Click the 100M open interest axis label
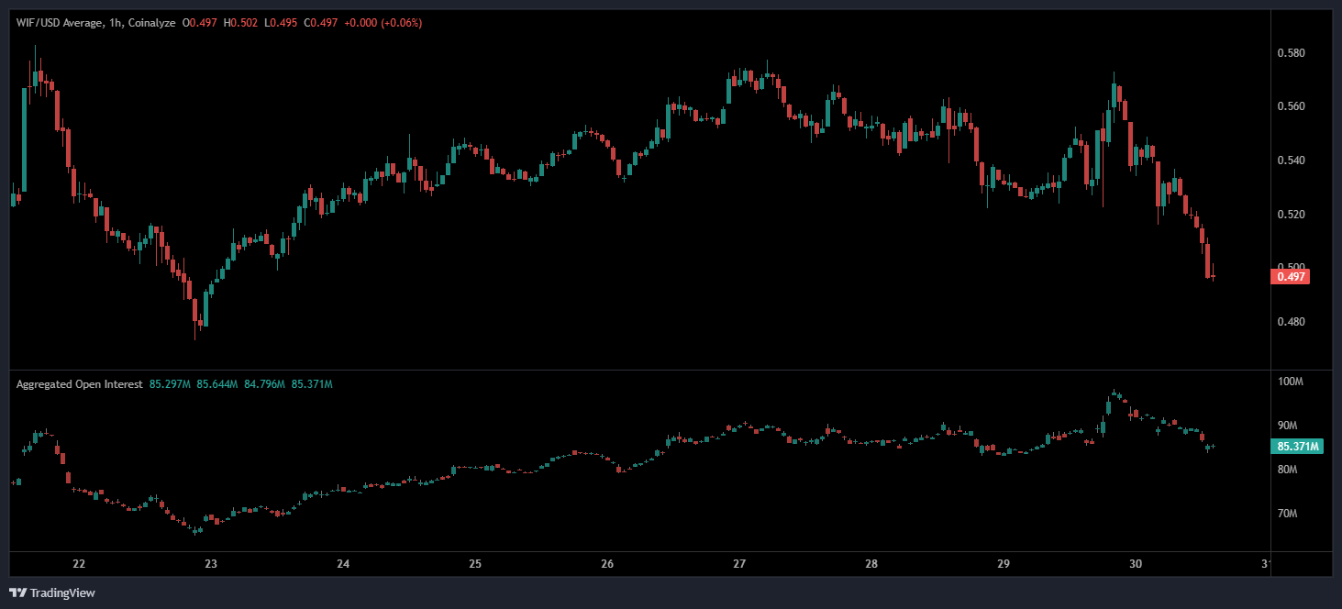Screen dimensions: 1342x609 point(1290,381)
